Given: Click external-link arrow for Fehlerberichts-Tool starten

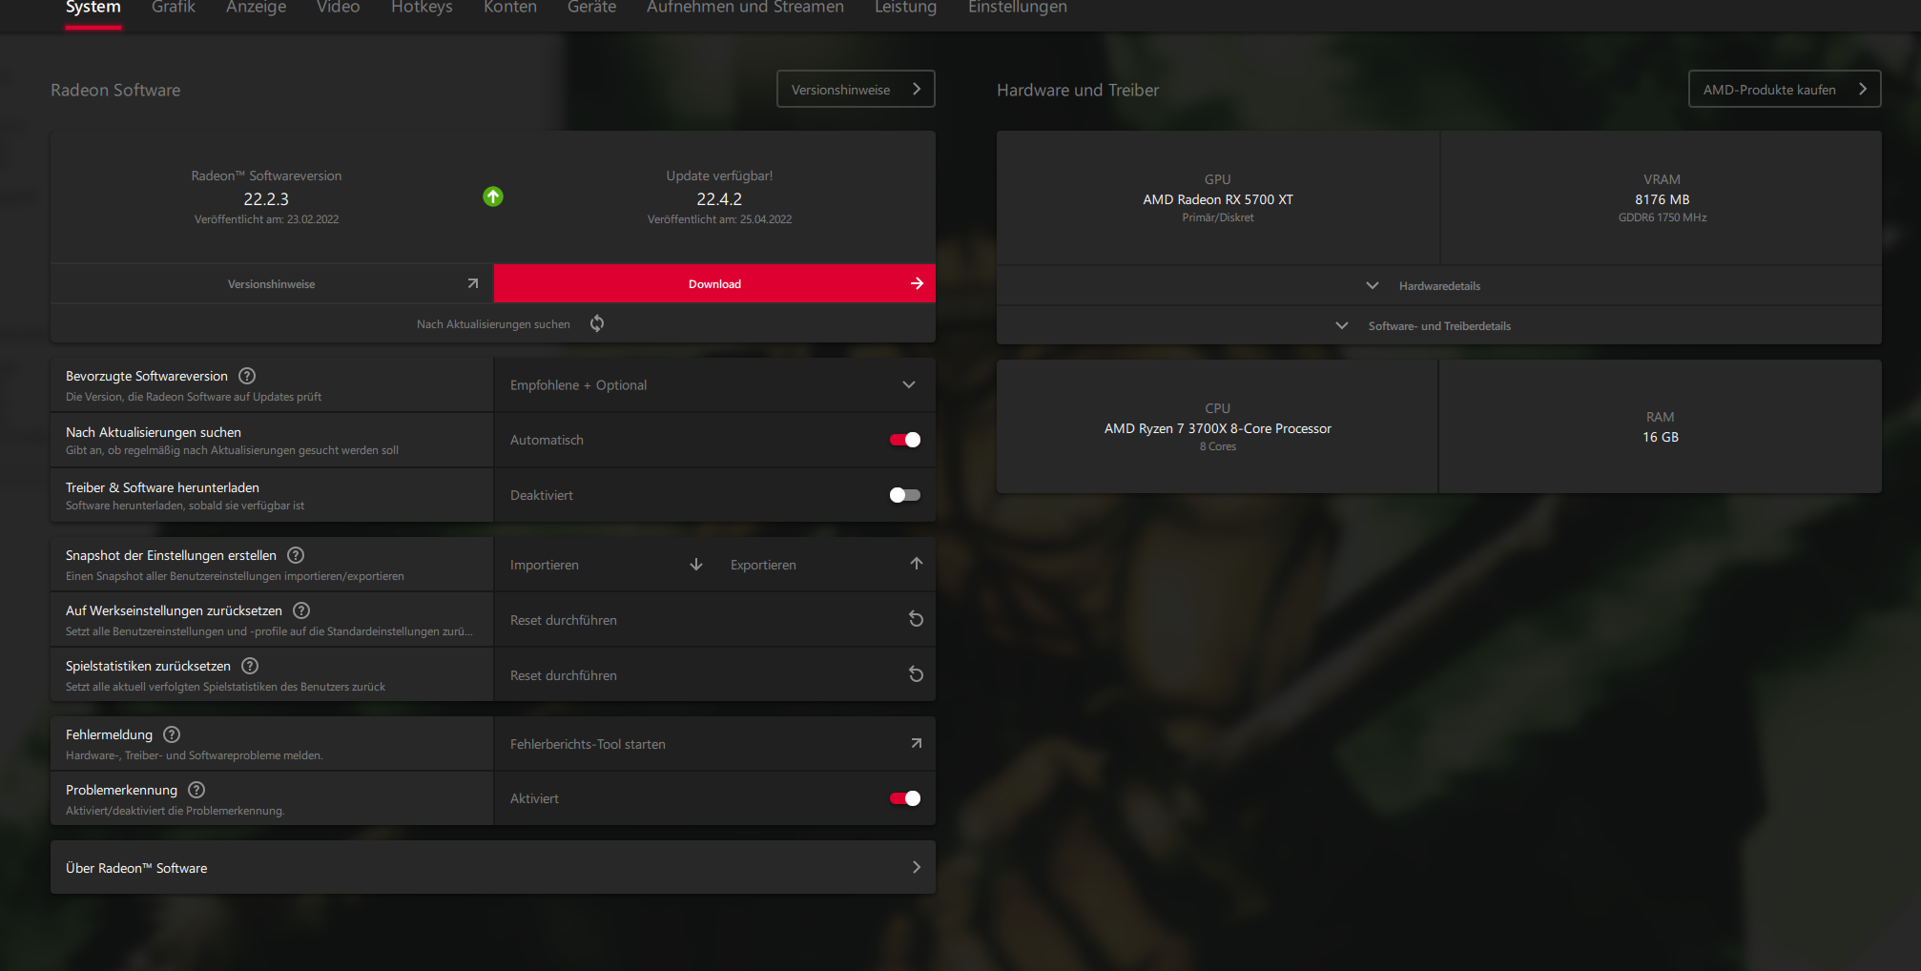Looking at the screenshot, I should pyautogui.click(x=916, y=743).
